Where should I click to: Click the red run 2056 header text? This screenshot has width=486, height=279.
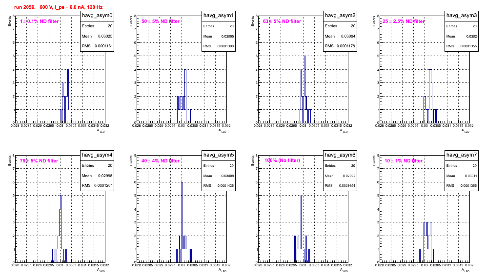pyautogui.click(x=58, y=7)
